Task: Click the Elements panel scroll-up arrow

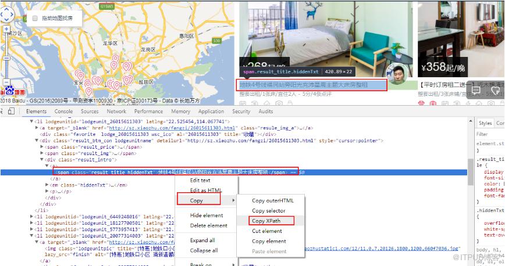Action: [471, 121]
